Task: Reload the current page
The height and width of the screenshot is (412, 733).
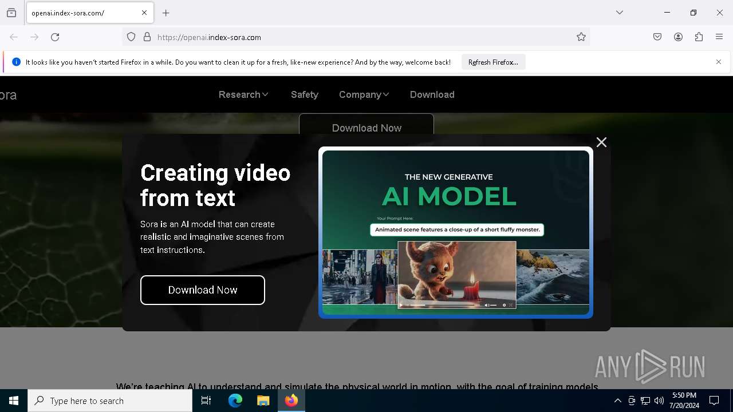Action: point(55,37)
